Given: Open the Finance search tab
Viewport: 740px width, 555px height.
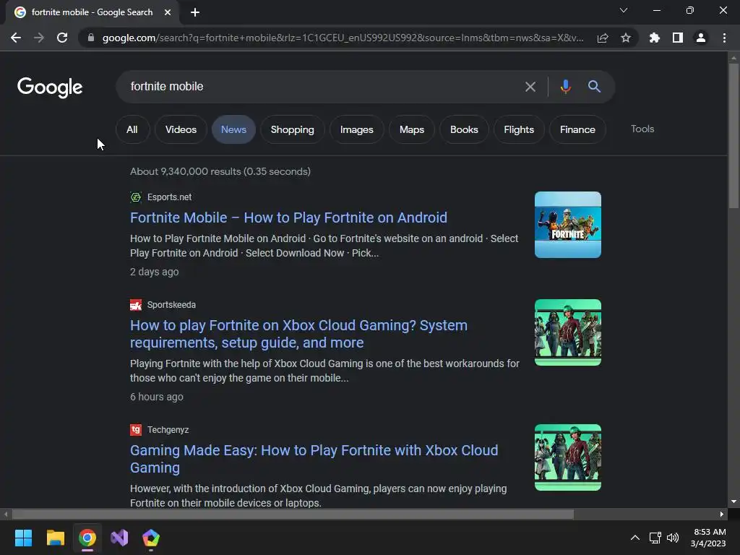Looking at the screenshot, I should click(577, 129).
